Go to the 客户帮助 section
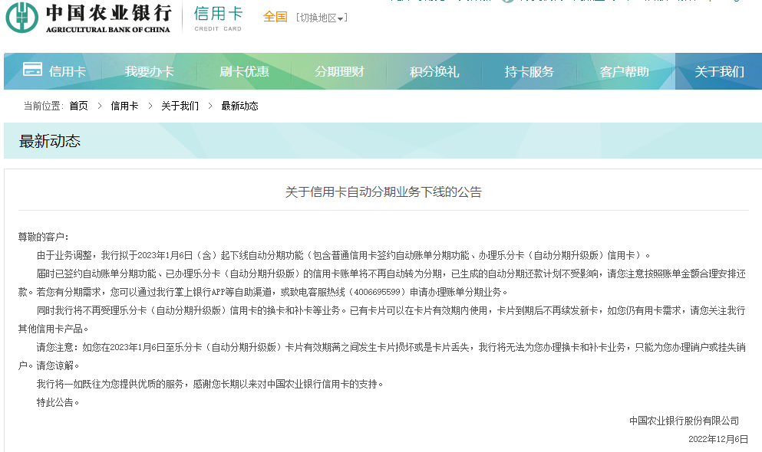 pos(626,70)
